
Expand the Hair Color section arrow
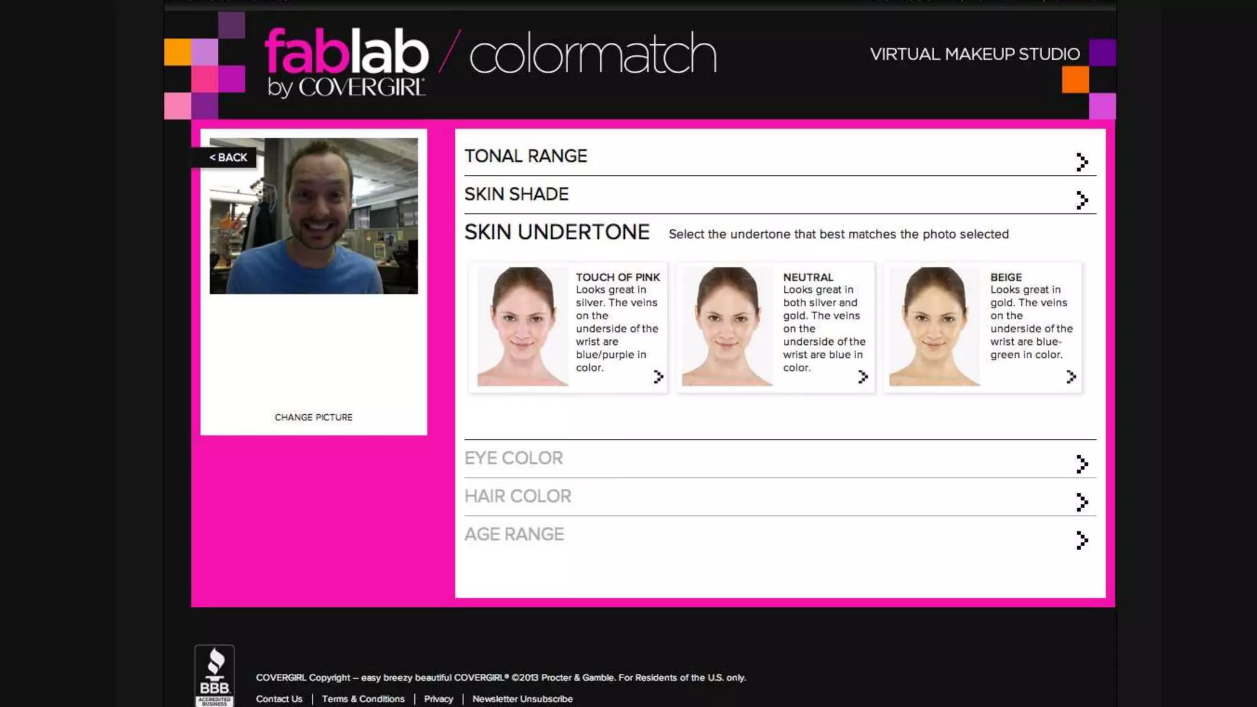click(x=1082, y=502)
